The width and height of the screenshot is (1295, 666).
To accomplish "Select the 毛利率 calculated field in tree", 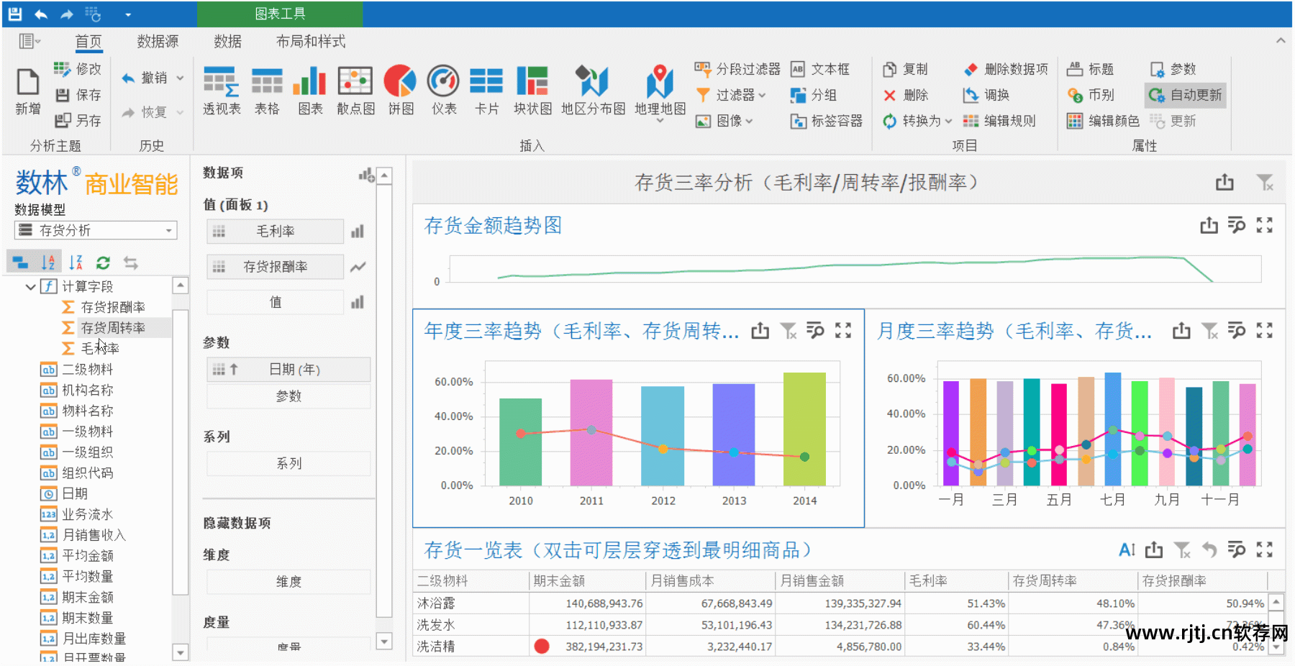I will click(99, 349).
